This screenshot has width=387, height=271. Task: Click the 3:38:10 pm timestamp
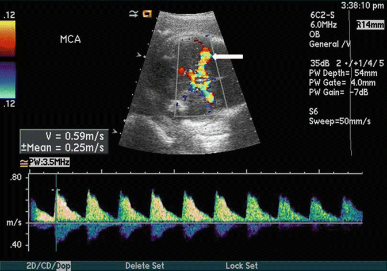pyautogui.click(x=363, y=6)
